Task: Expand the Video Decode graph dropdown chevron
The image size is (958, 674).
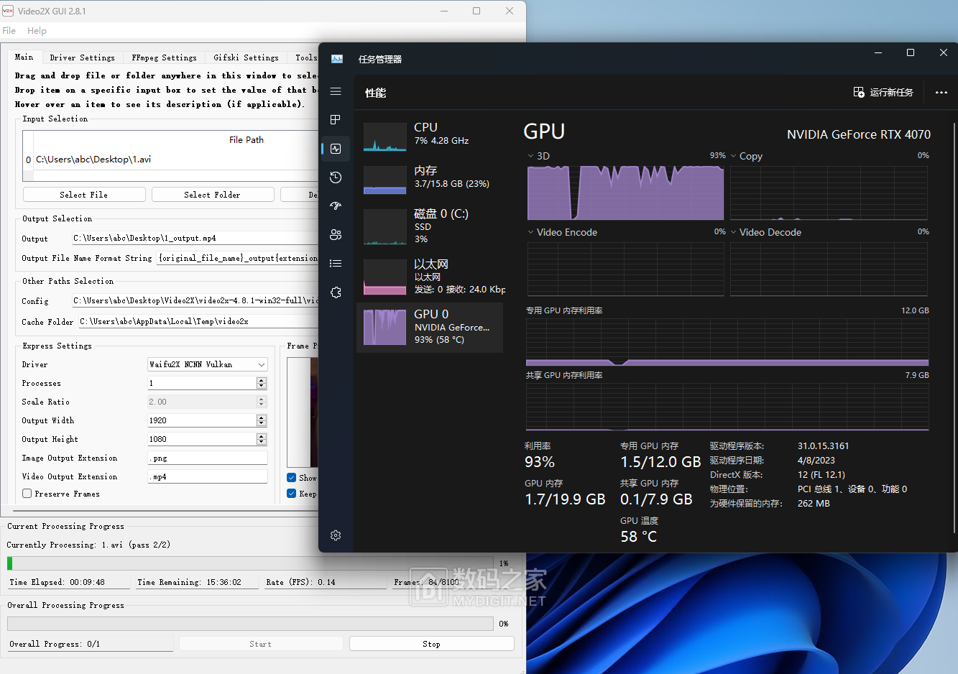Action: click(733, 232)
